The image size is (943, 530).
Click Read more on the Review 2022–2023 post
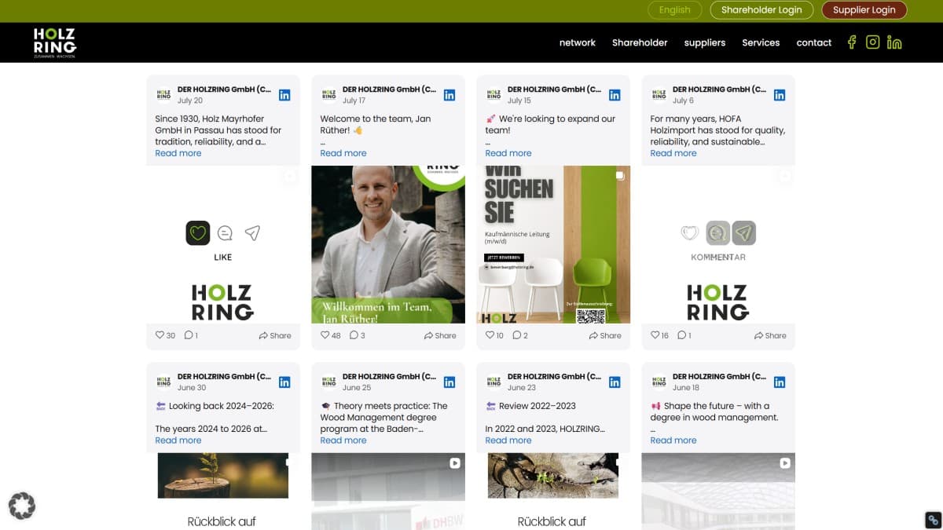point(508,440)
